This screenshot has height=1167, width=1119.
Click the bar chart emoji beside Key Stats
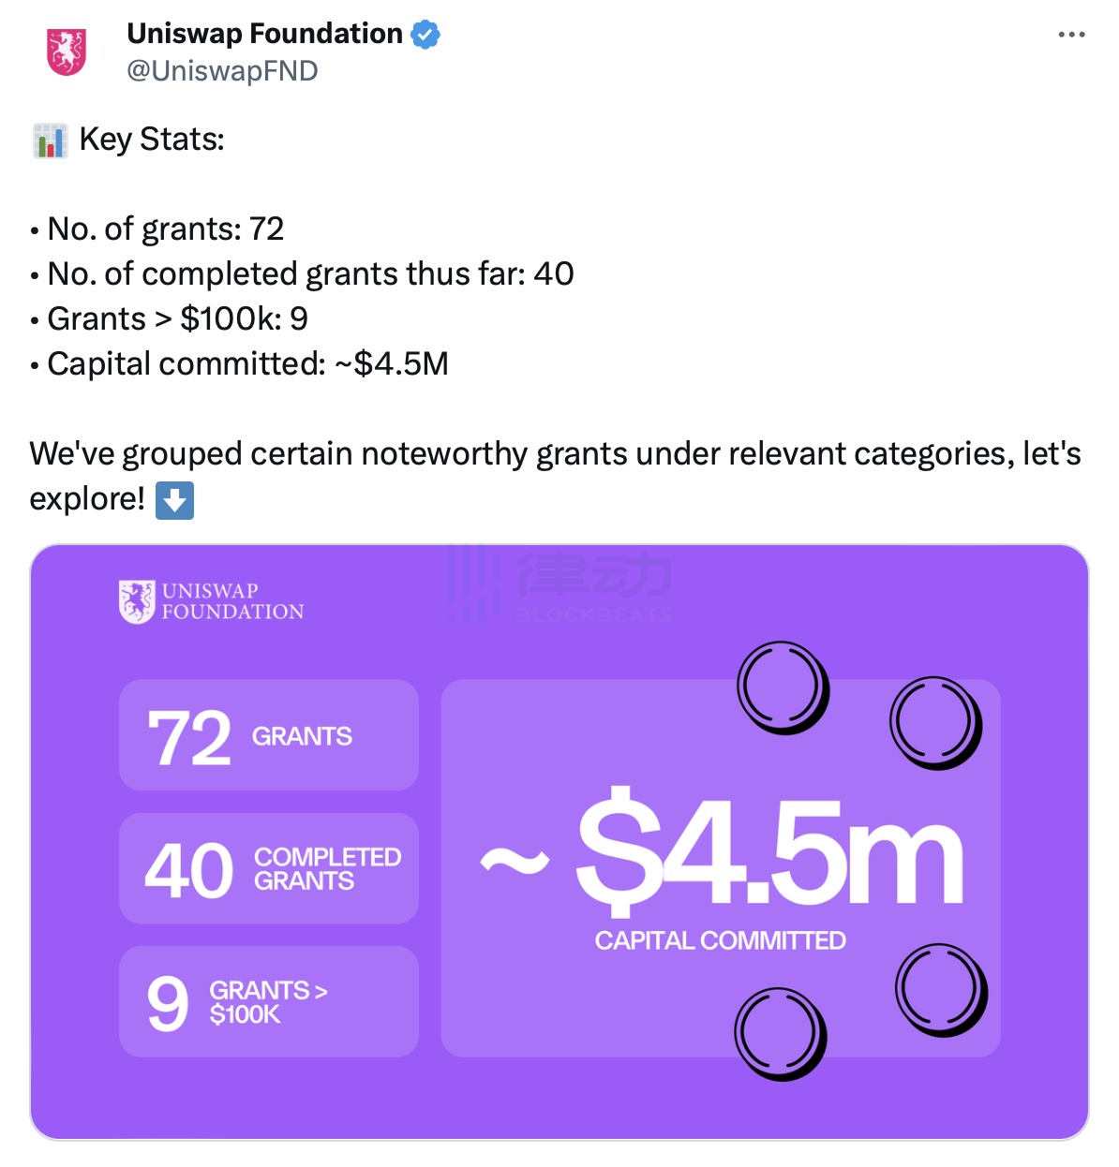pyautogui.click(x=50, y=140)
